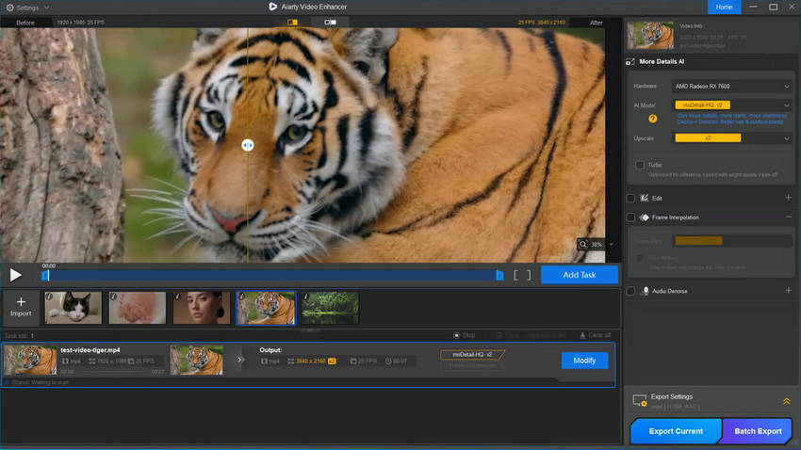Open the AI Model dropdown
Image resolution: width=801 pixels, height=450 pixels.
(732, 105)
